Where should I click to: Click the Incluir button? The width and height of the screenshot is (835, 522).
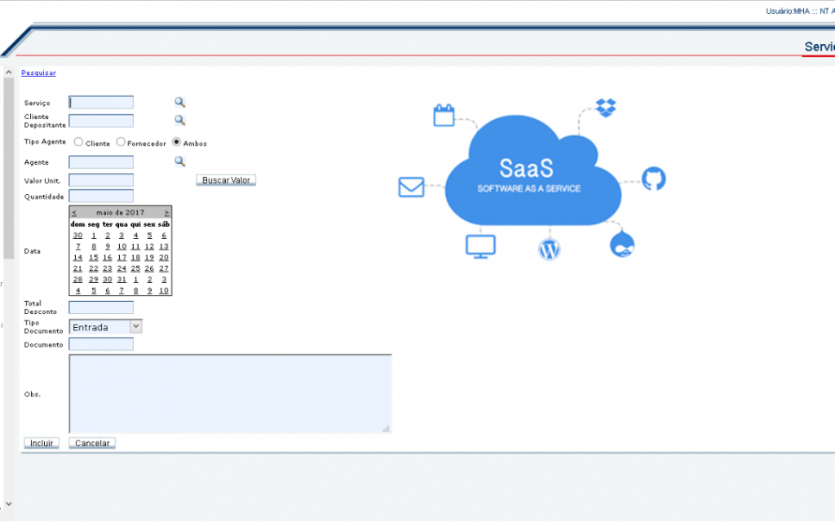(42, 443)
